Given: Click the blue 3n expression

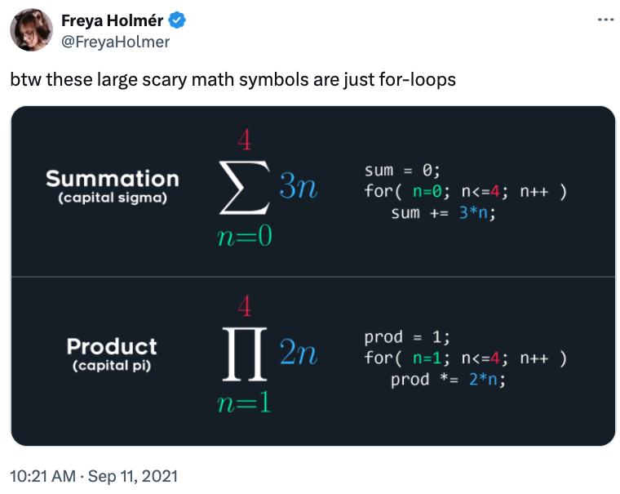Looking at the screenshot, I should [x=298, y=188].
